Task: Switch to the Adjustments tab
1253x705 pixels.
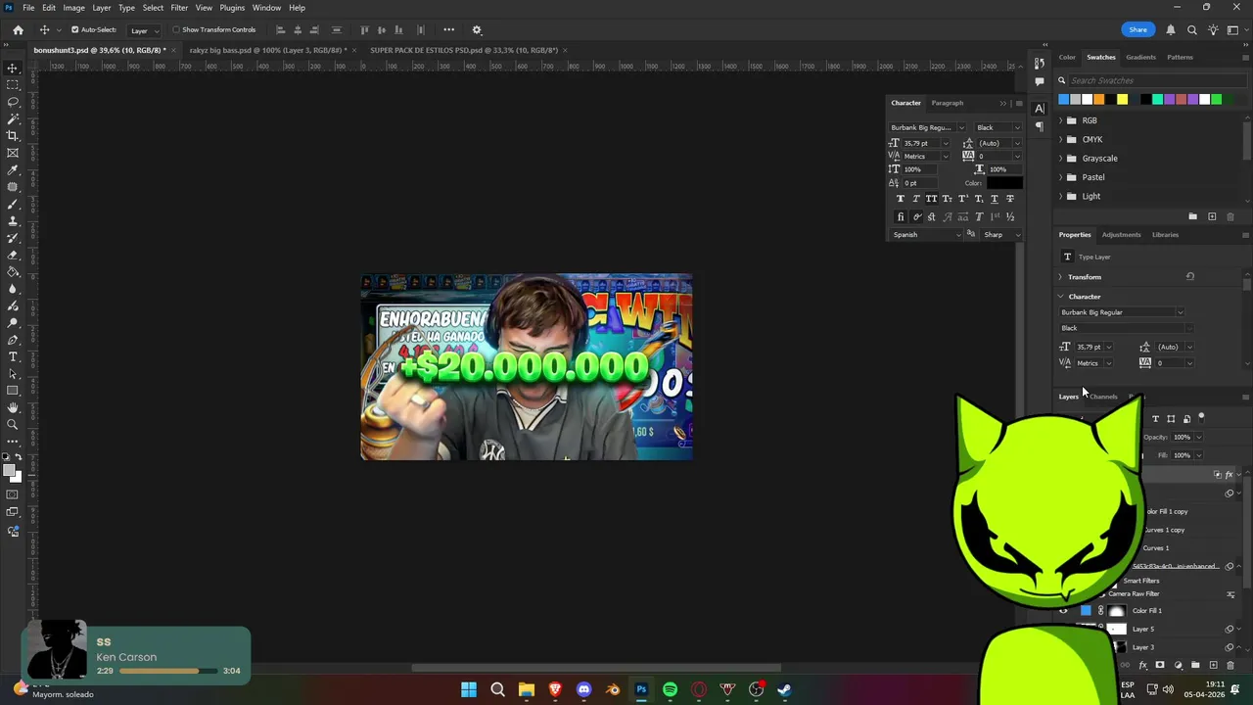Action: coord(1121,235)
